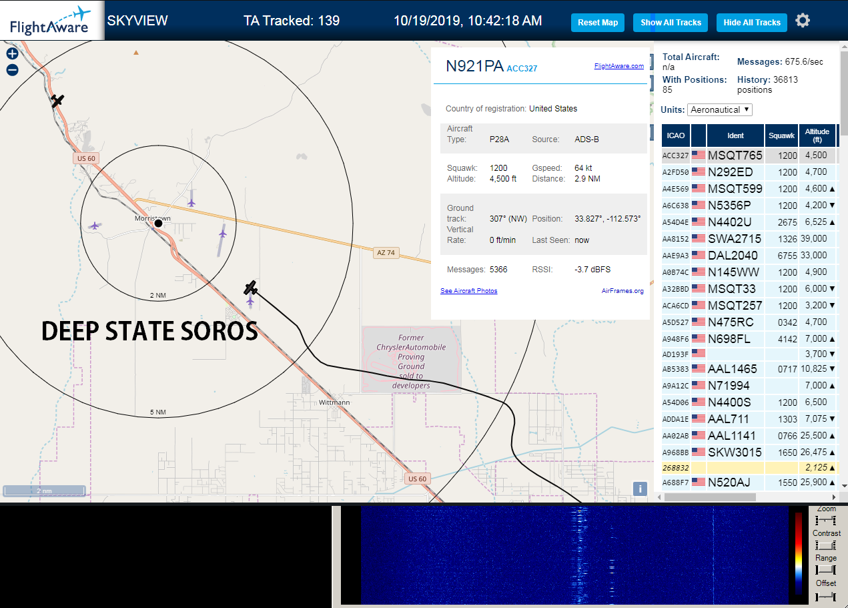
Task: Select the row with ICAO AD193F
Action: point(749,354)
